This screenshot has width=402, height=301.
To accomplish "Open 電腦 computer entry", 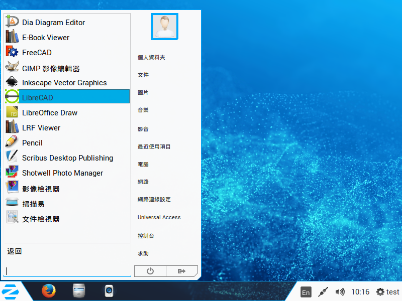I will pyautogui.click(x=143, y=165).
